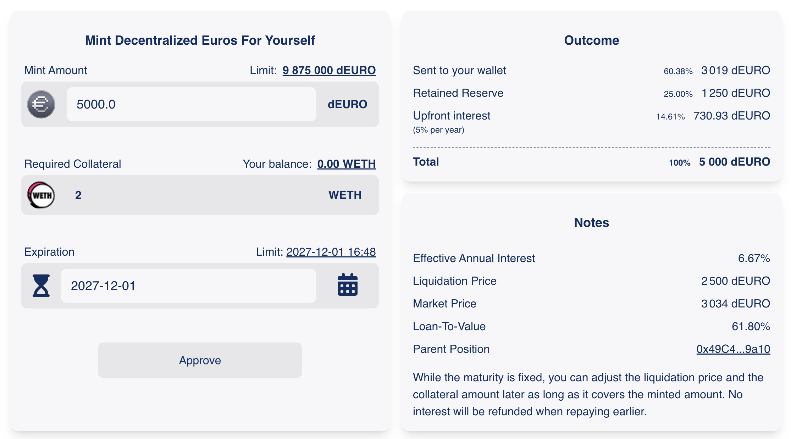
Task: Click the 0.00 WETH balance link
Action: pos(346,164)
